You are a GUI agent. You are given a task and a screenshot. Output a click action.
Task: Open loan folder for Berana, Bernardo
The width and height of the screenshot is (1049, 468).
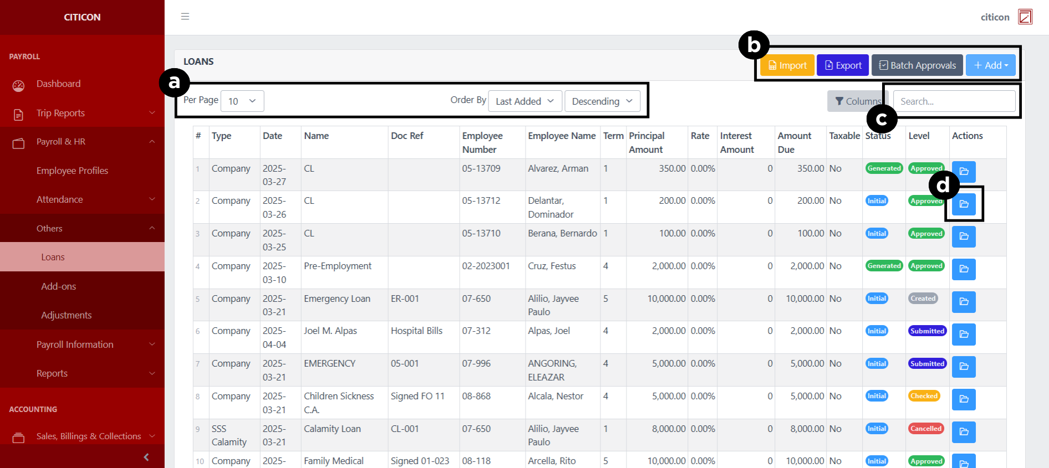(x=964, y=236)
